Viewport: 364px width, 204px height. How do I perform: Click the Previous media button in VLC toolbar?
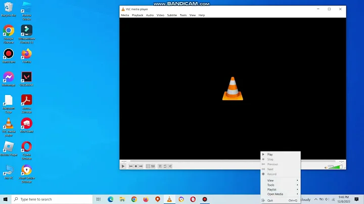[131, 166]
